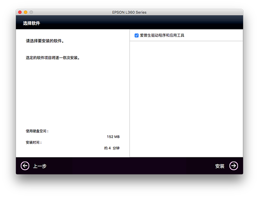Click the 约 4 分钟 install time value
The image size is (259, 197).
[112, 148]
